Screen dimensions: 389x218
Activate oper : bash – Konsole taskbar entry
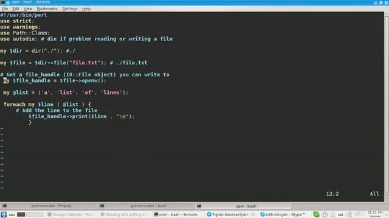click(x=176, y=214)
